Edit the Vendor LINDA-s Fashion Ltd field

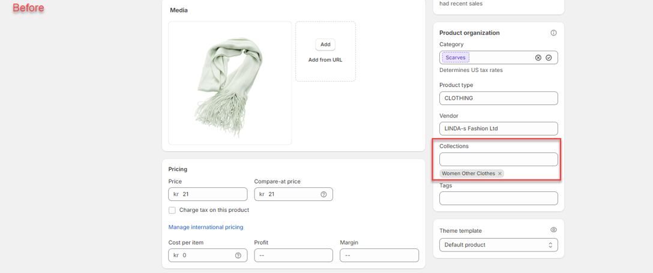pos(498,128)
